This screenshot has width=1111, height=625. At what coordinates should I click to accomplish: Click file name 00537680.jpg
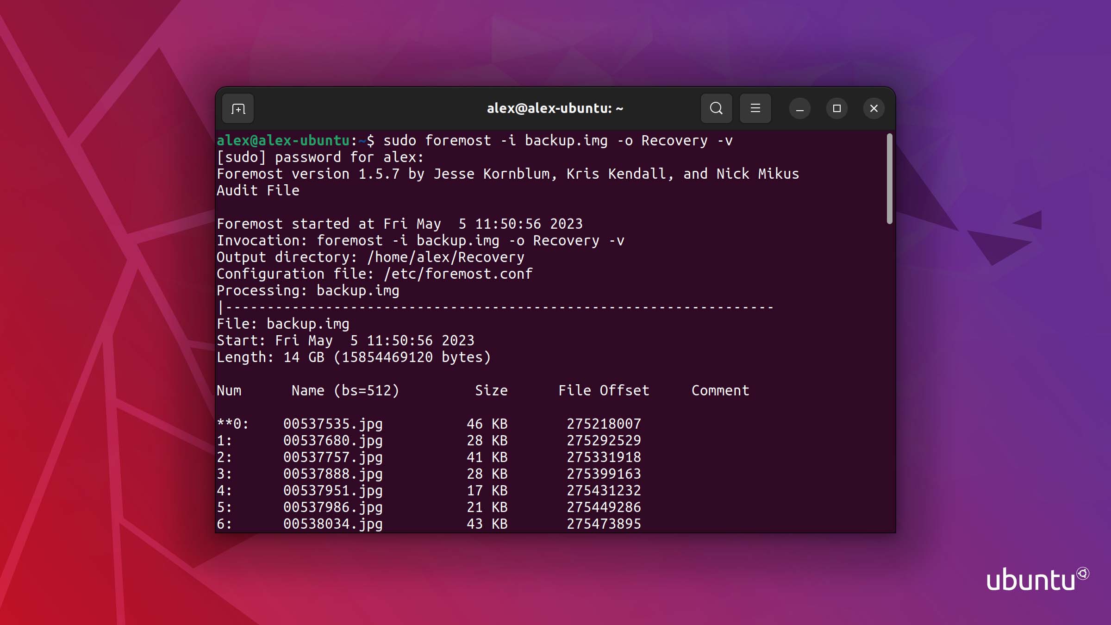click(x=333, y=441)
